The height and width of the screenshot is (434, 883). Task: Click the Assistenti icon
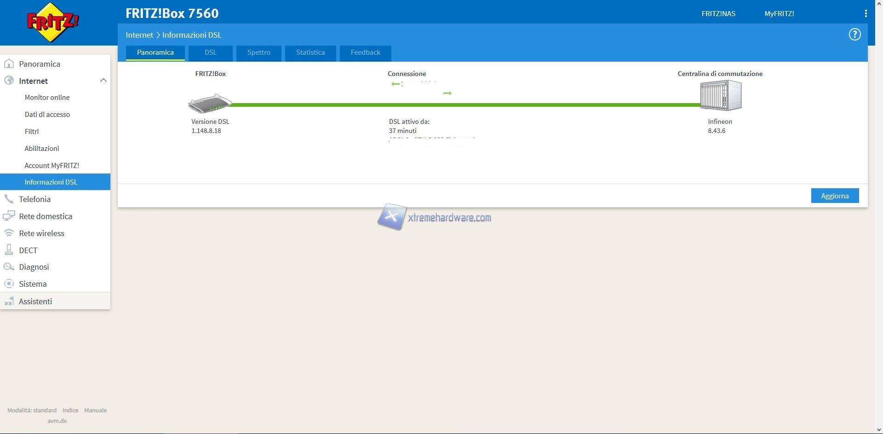(9, 301)
